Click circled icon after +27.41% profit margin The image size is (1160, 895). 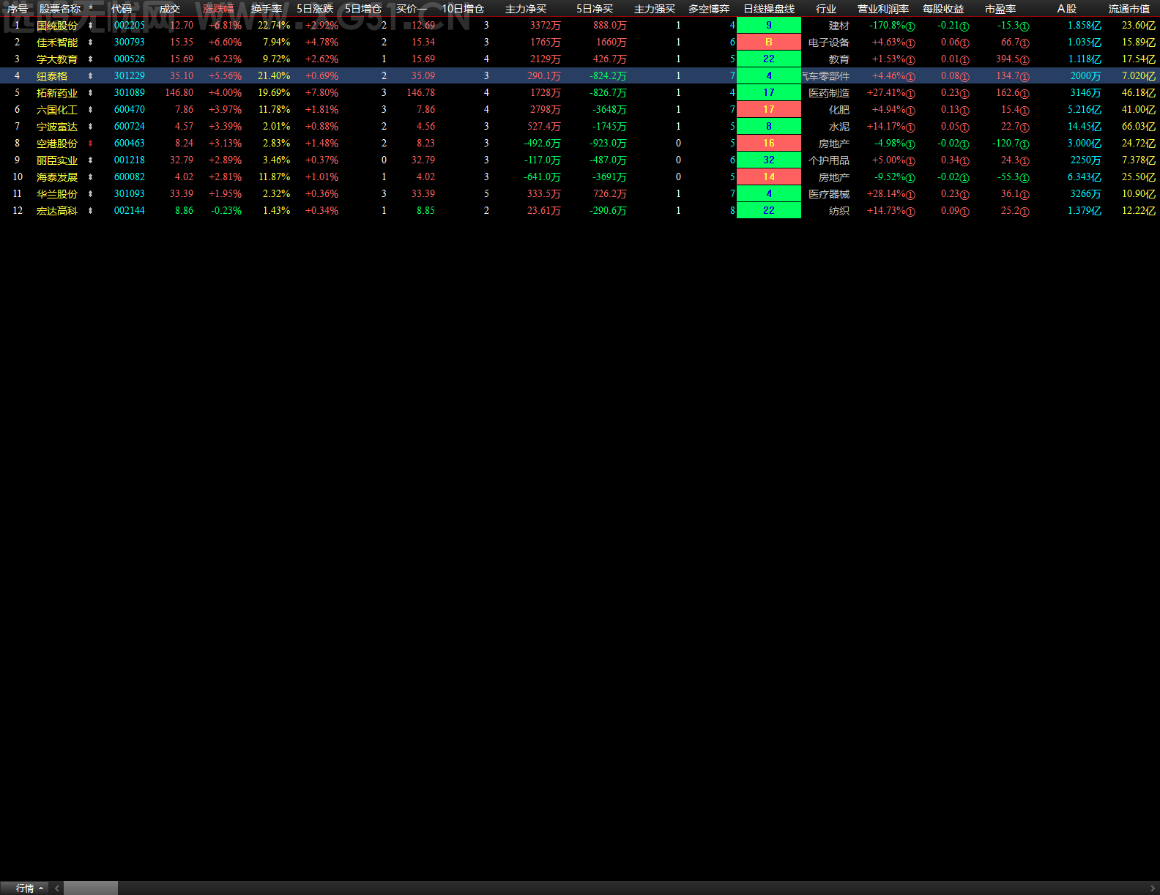(911, 94)
